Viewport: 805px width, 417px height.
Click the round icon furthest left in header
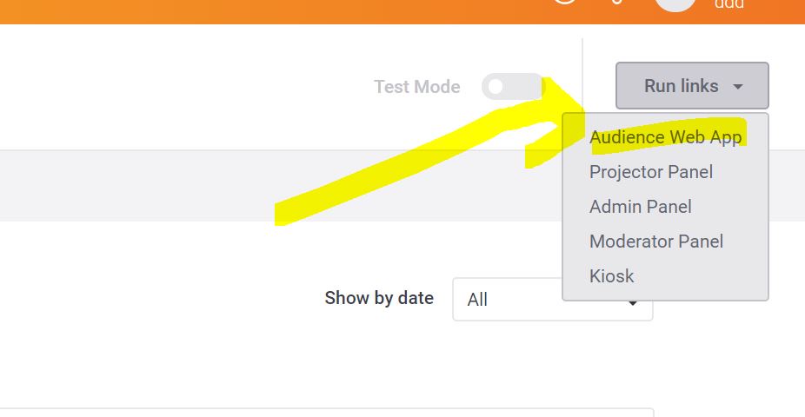565,3
